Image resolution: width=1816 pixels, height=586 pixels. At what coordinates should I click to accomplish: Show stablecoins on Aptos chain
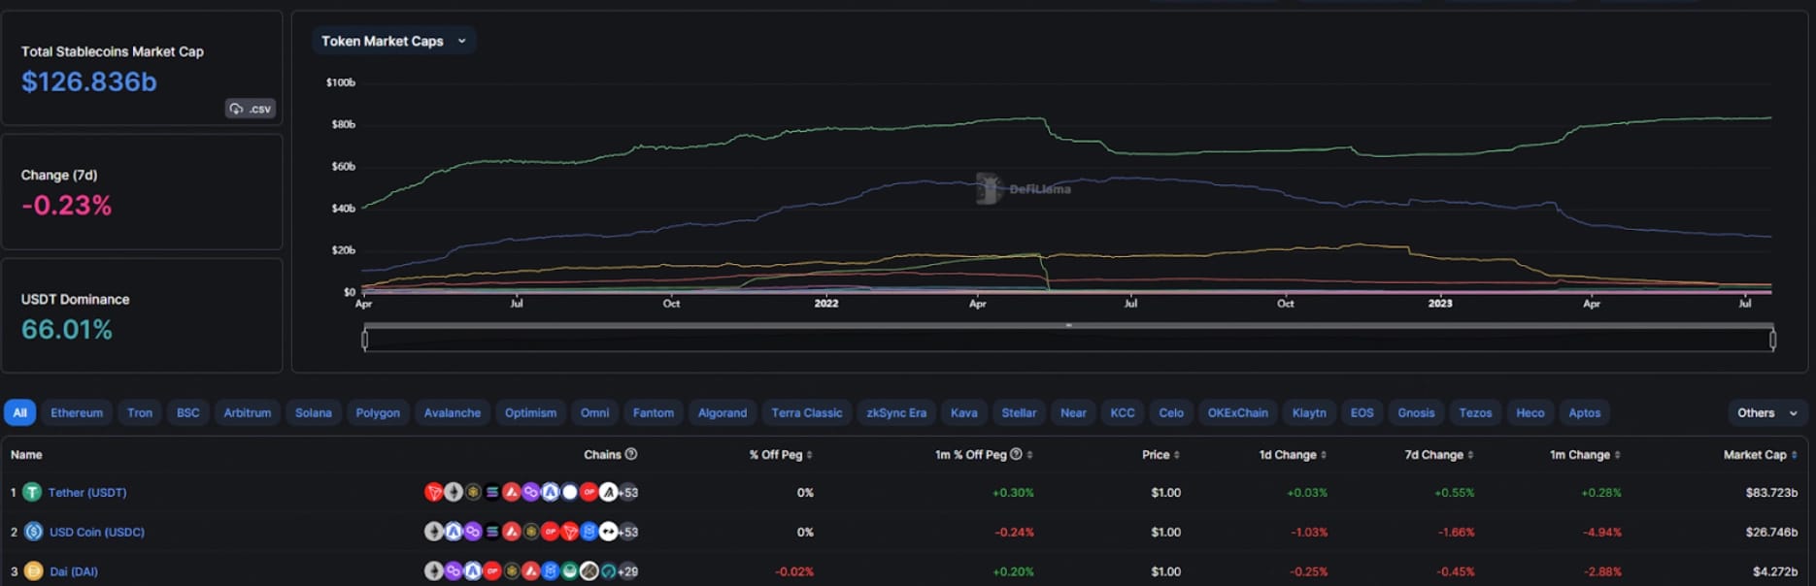[x=1585, y=412]
